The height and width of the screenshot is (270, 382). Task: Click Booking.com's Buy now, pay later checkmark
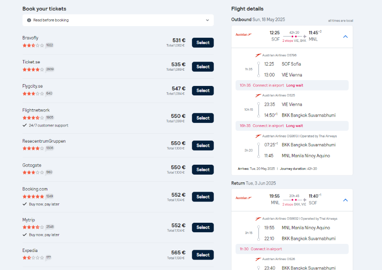24,204
